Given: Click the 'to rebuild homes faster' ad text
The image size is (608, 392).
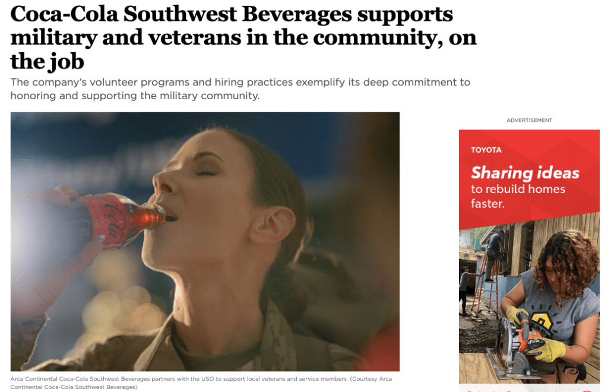Looking at the screenshot, I should (x=518, y=196).
